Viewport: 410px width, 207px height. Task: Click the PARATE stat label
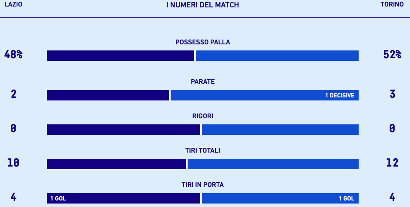(202, 82)
